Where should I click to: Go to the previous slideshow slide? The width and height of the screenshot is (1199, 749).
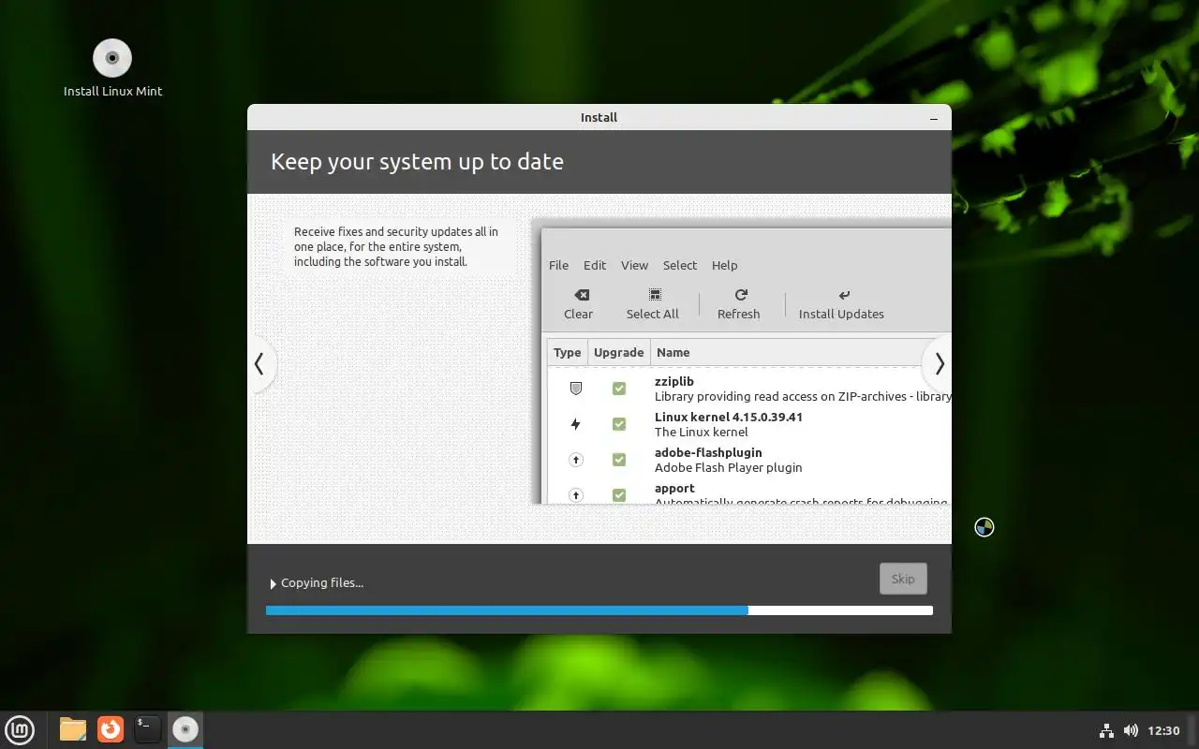(x=259, y=364)
